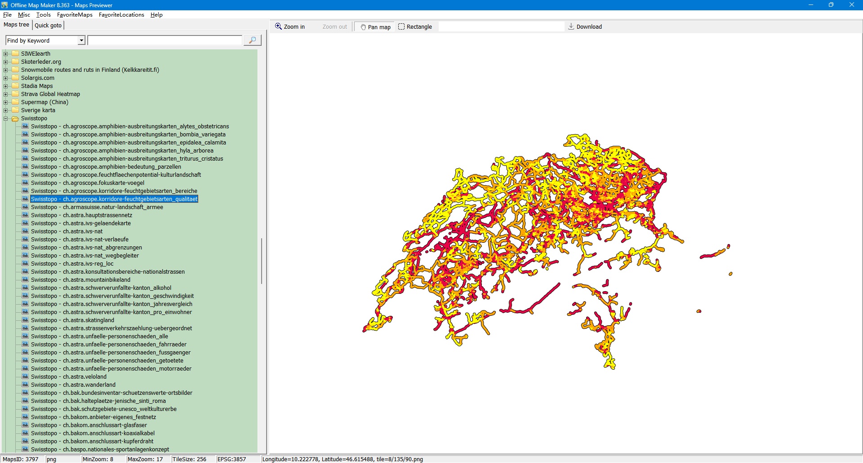The height and width of the screenshot is (463, 863).
Task: Switch to the Quick goto tab
Action: (x=48, y=25)
